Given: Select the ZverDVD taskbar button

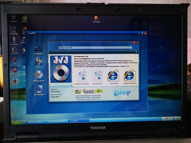Looking at the screenshot, I should (79, 121).
